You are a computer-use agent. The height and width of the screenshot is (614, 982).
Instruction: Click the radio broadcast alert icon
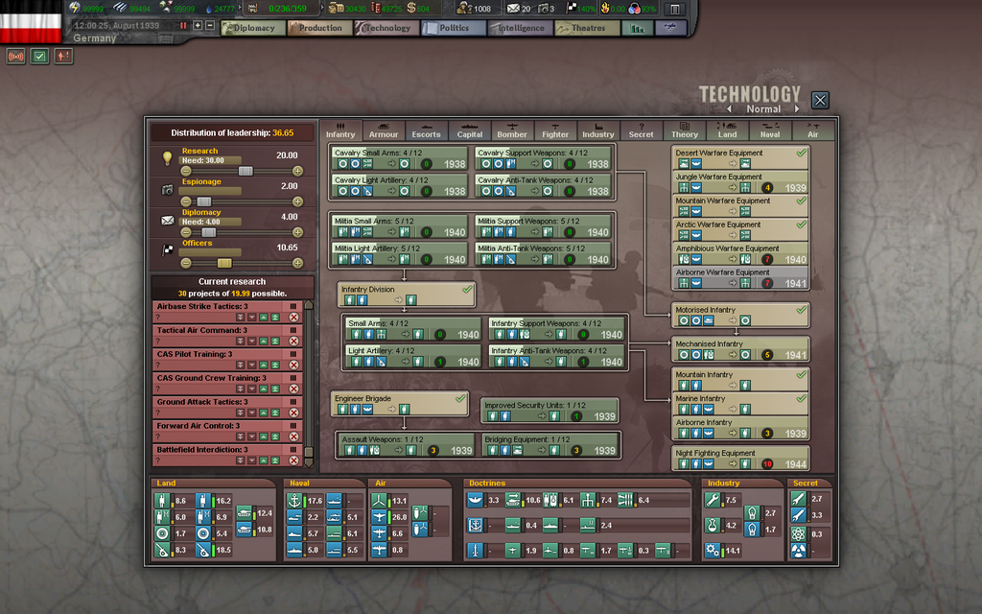[15, 57]
